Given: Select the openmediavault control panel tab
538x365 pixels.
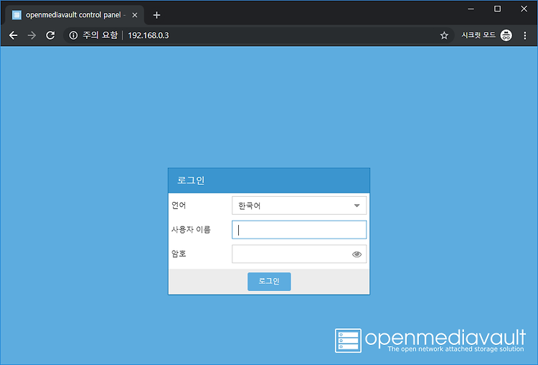Looking at the screenshot, I should [x=73, y=15].
